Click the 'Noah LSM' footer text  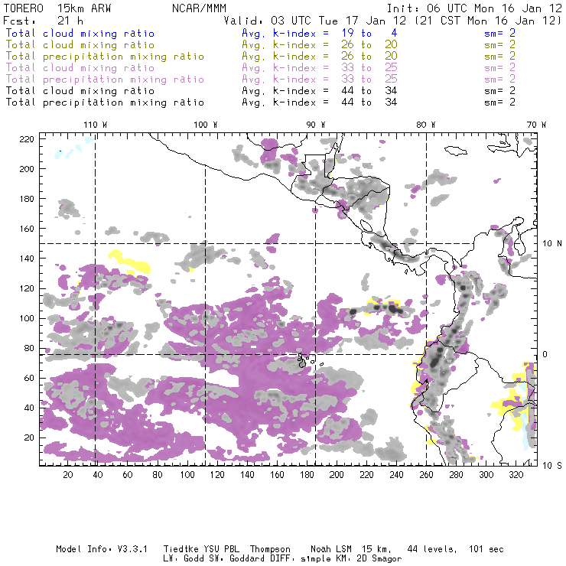(x=331, y=549)
